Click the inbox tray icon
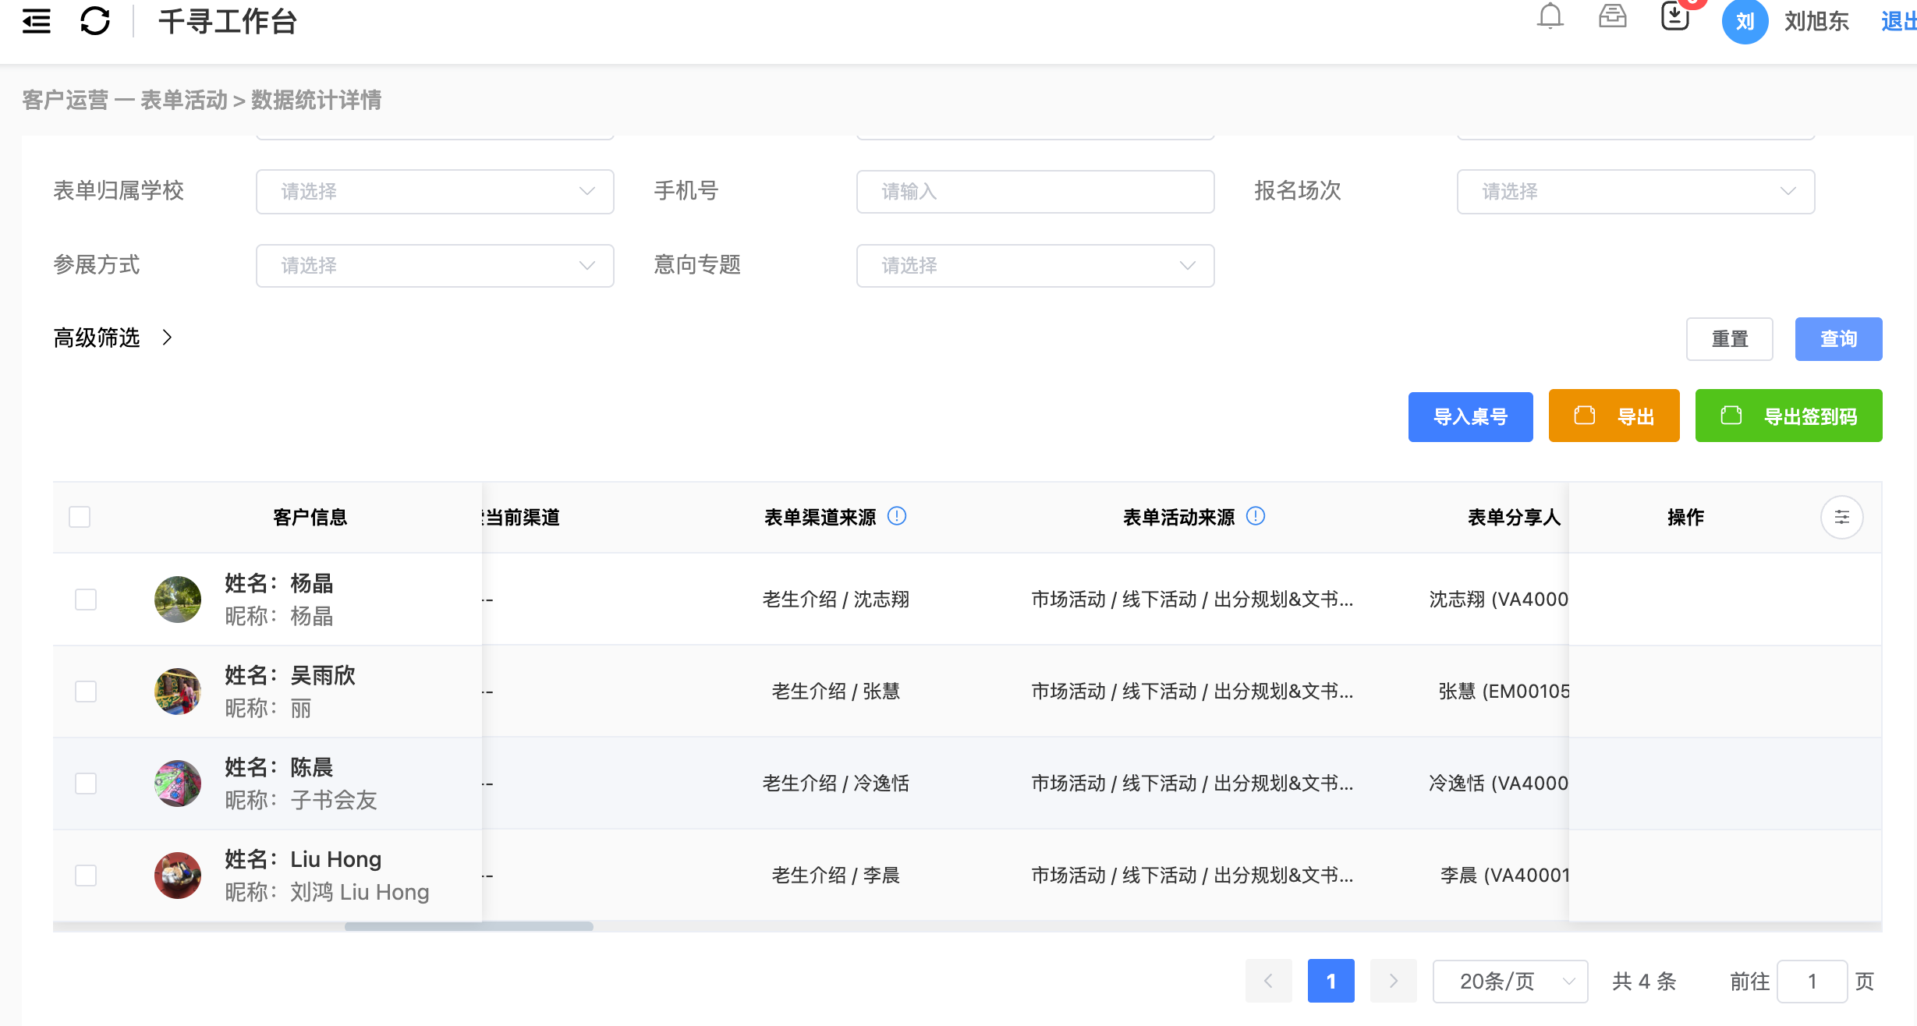 pos(1612,16)
